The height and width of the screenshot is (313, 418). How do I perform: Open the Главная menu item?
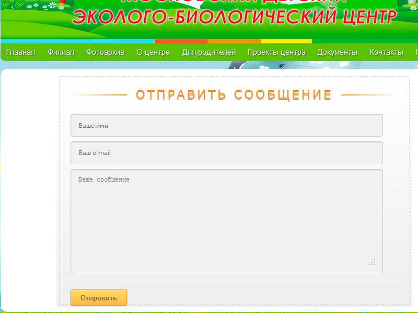(x=20, y=52)
